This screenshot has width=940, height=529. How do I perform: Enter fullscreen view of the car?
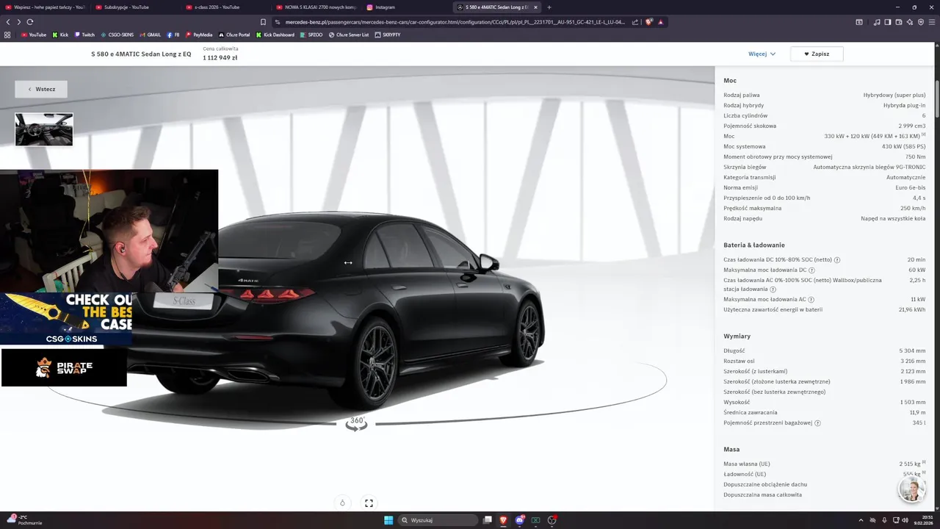pos(369,503)
